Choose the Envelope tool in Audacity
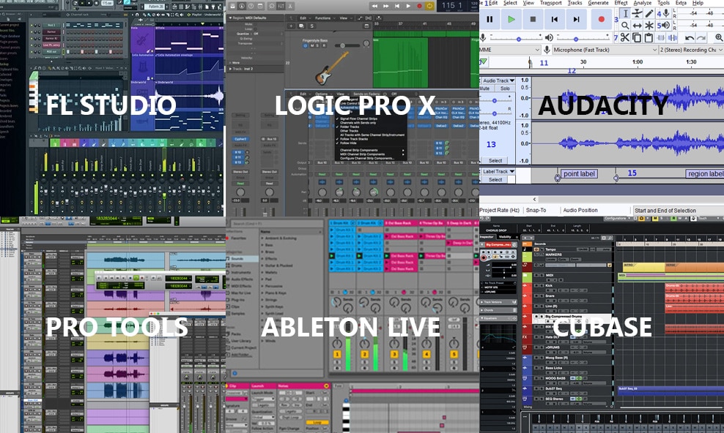Screen dimensions: 724x433 (638, 13)
